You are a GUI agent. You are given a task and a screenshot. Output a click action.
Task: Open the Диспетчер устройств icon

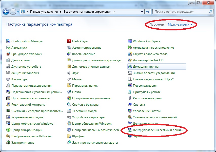click(x=8, y=66)
